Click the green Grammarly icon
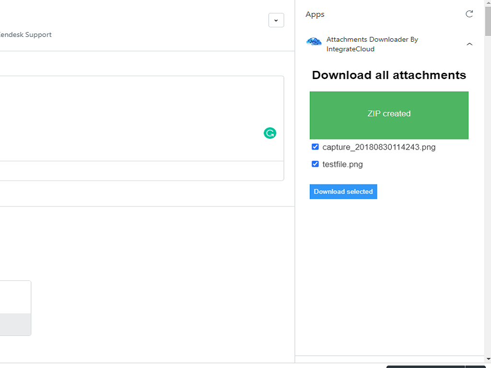The height and width of the screenshot is (368, 491). pos(270,133)
